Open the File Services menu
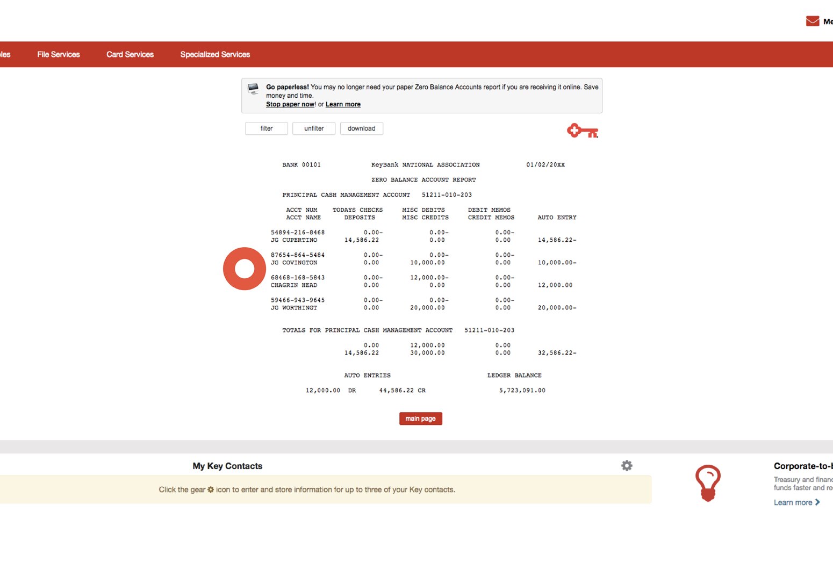 tap(58, 54)
